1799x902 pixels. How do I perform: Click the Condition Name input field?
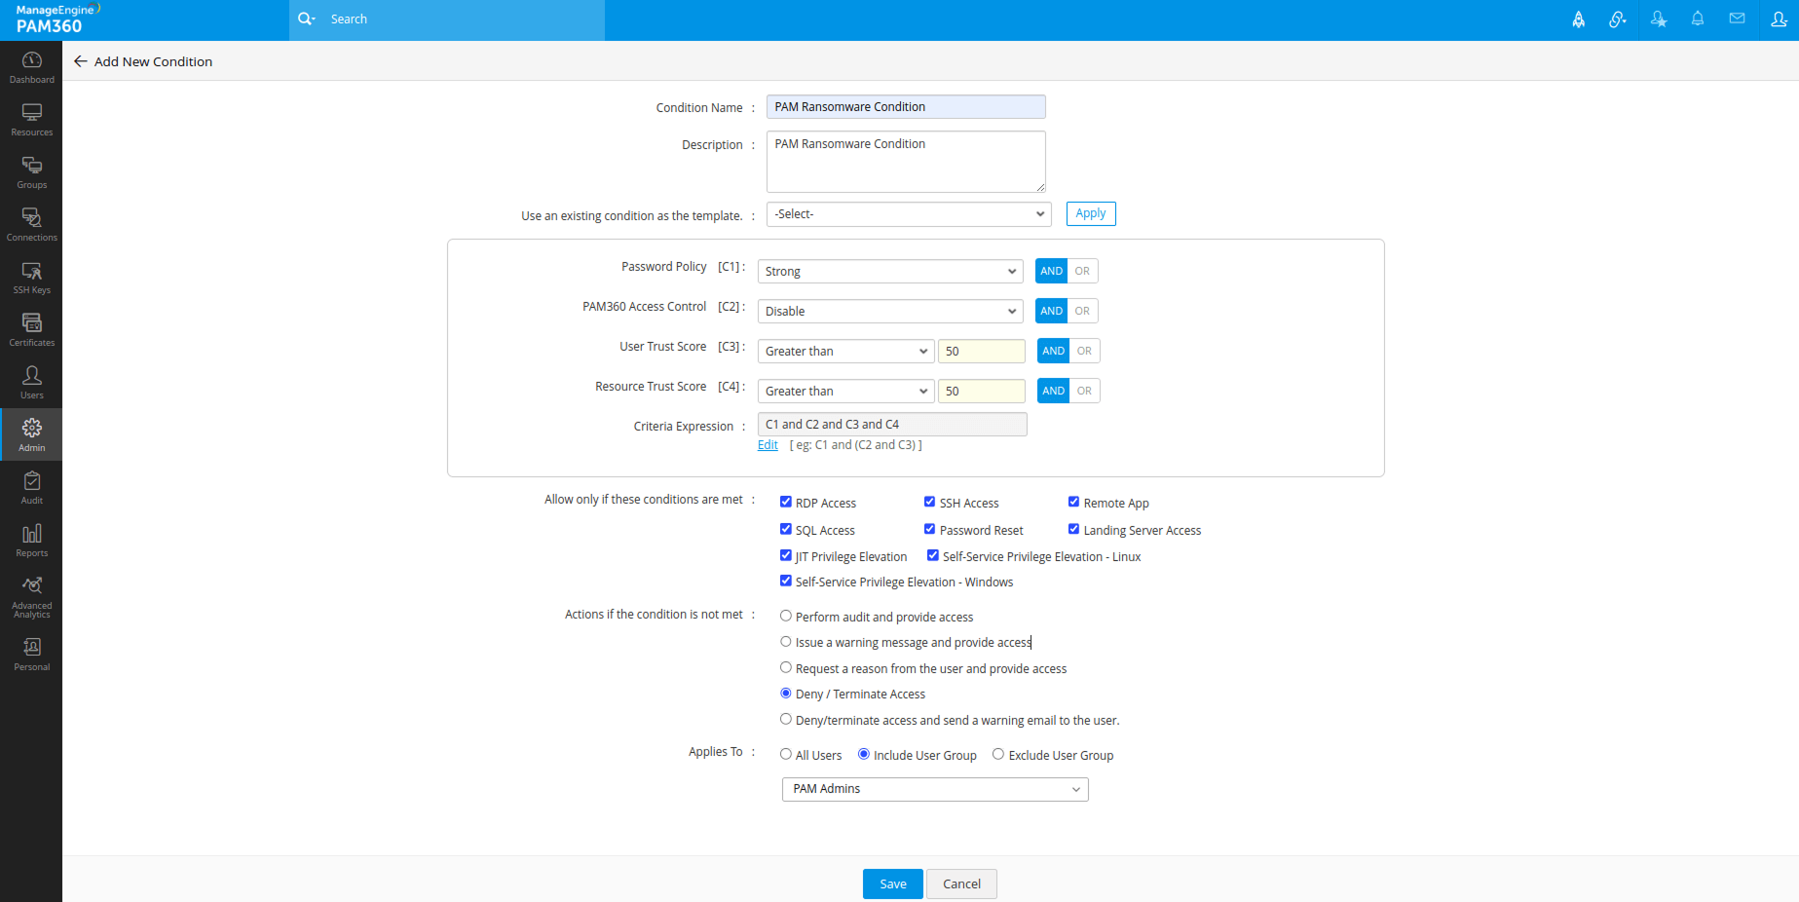(905, 107)
